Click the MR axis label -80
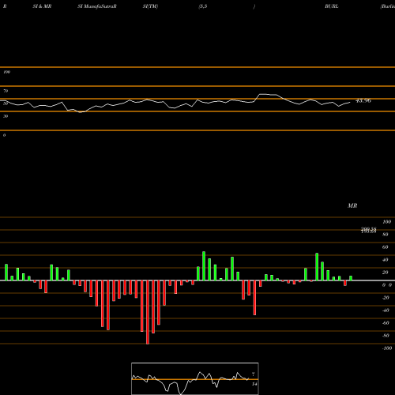This screenshot has height=395, width=395. [x=386, y=336]
